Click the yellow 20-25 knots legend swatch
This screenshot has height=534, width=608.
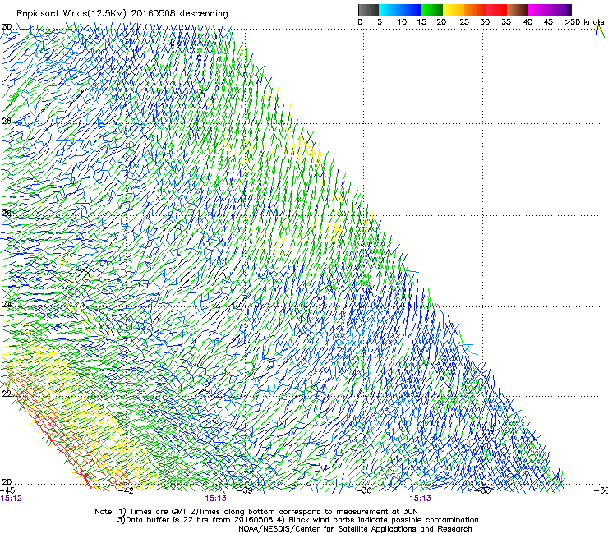[x=454, y=10]
